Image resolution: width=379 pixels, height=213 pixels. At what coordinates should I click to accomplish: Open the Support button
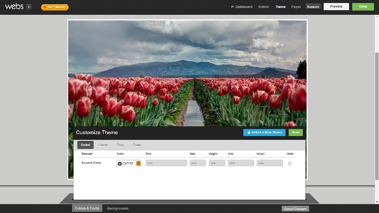pos(313,7)
